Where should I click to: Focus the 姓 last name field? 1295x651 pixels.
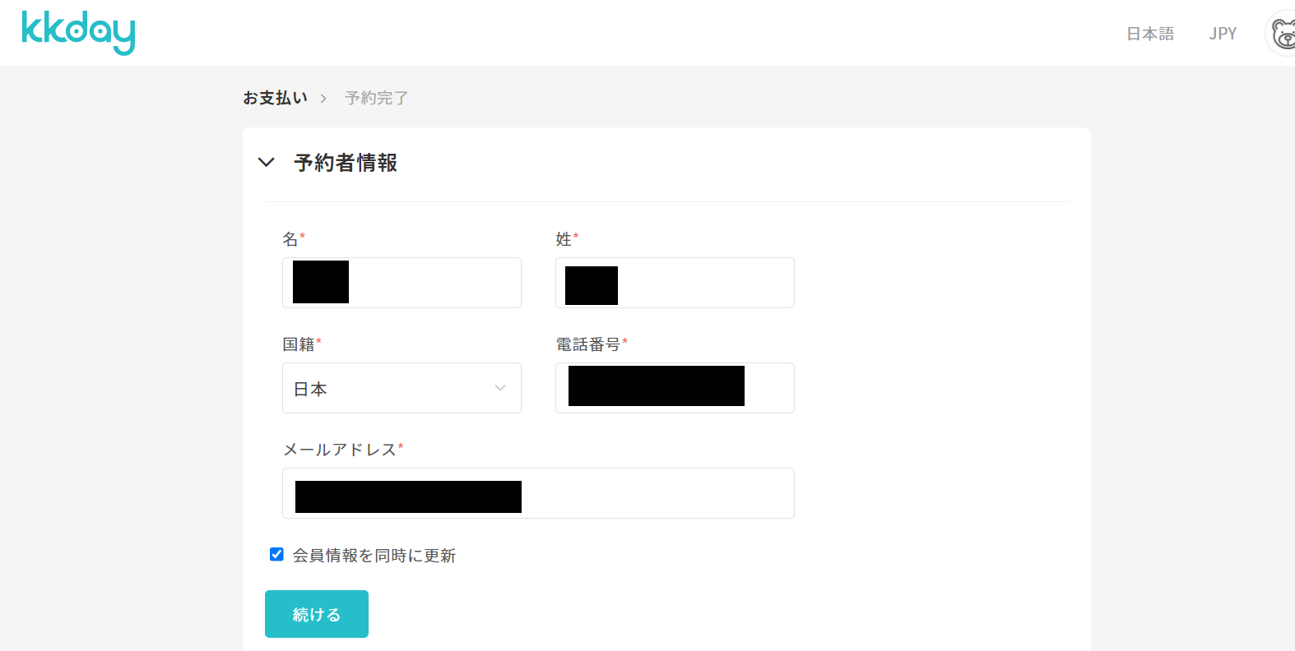point(675,283)
